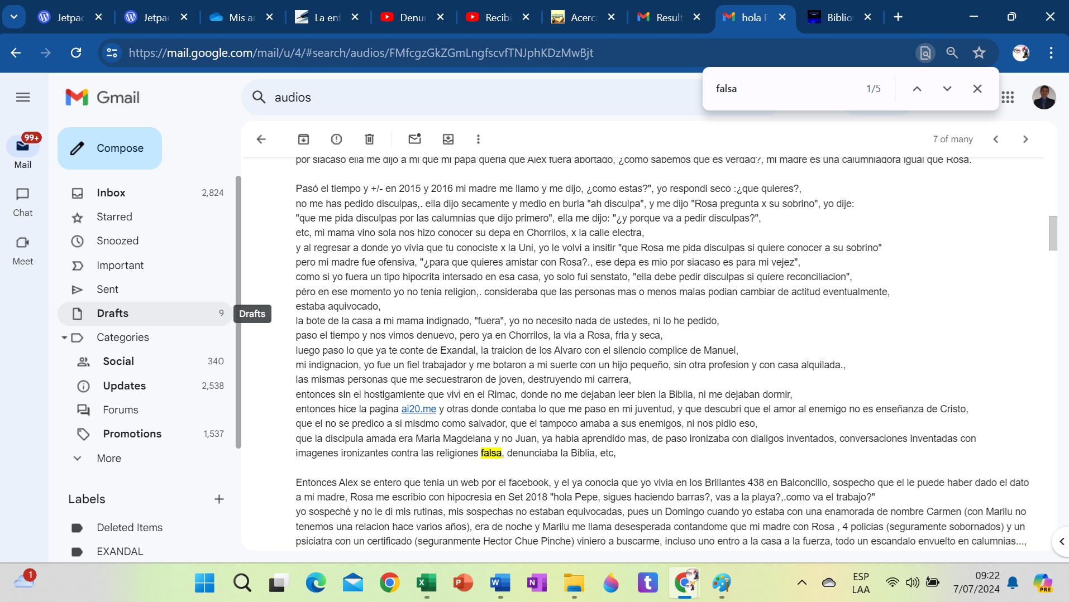Open the browser tab list dropdown

pos(14,17)
